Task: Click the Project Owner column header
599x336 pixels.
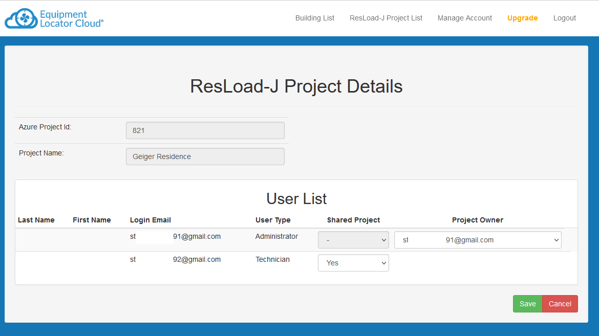Action: point(478,220)
